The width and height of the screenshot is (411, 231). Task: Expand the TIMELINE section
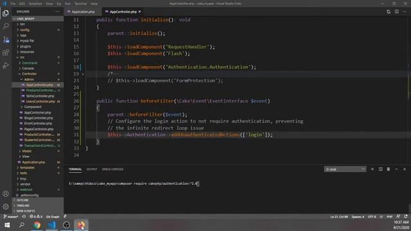[37, 205]
